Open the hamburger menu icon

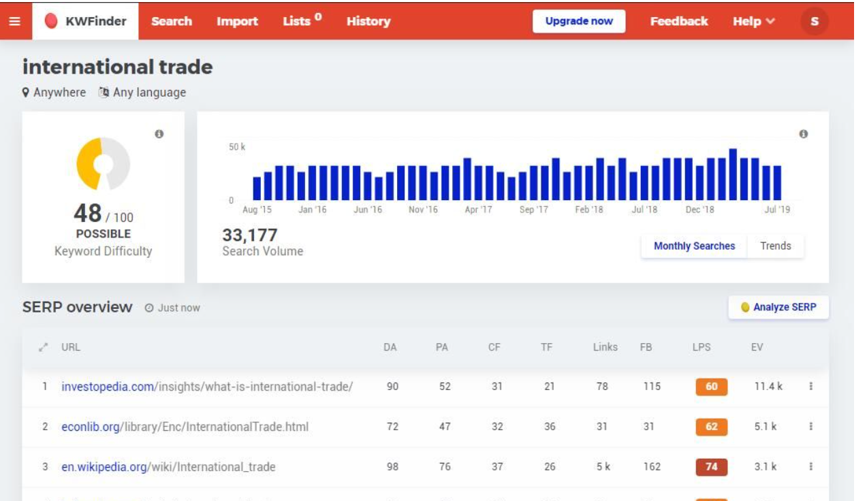pyautogui.click(x=14, y=21)
